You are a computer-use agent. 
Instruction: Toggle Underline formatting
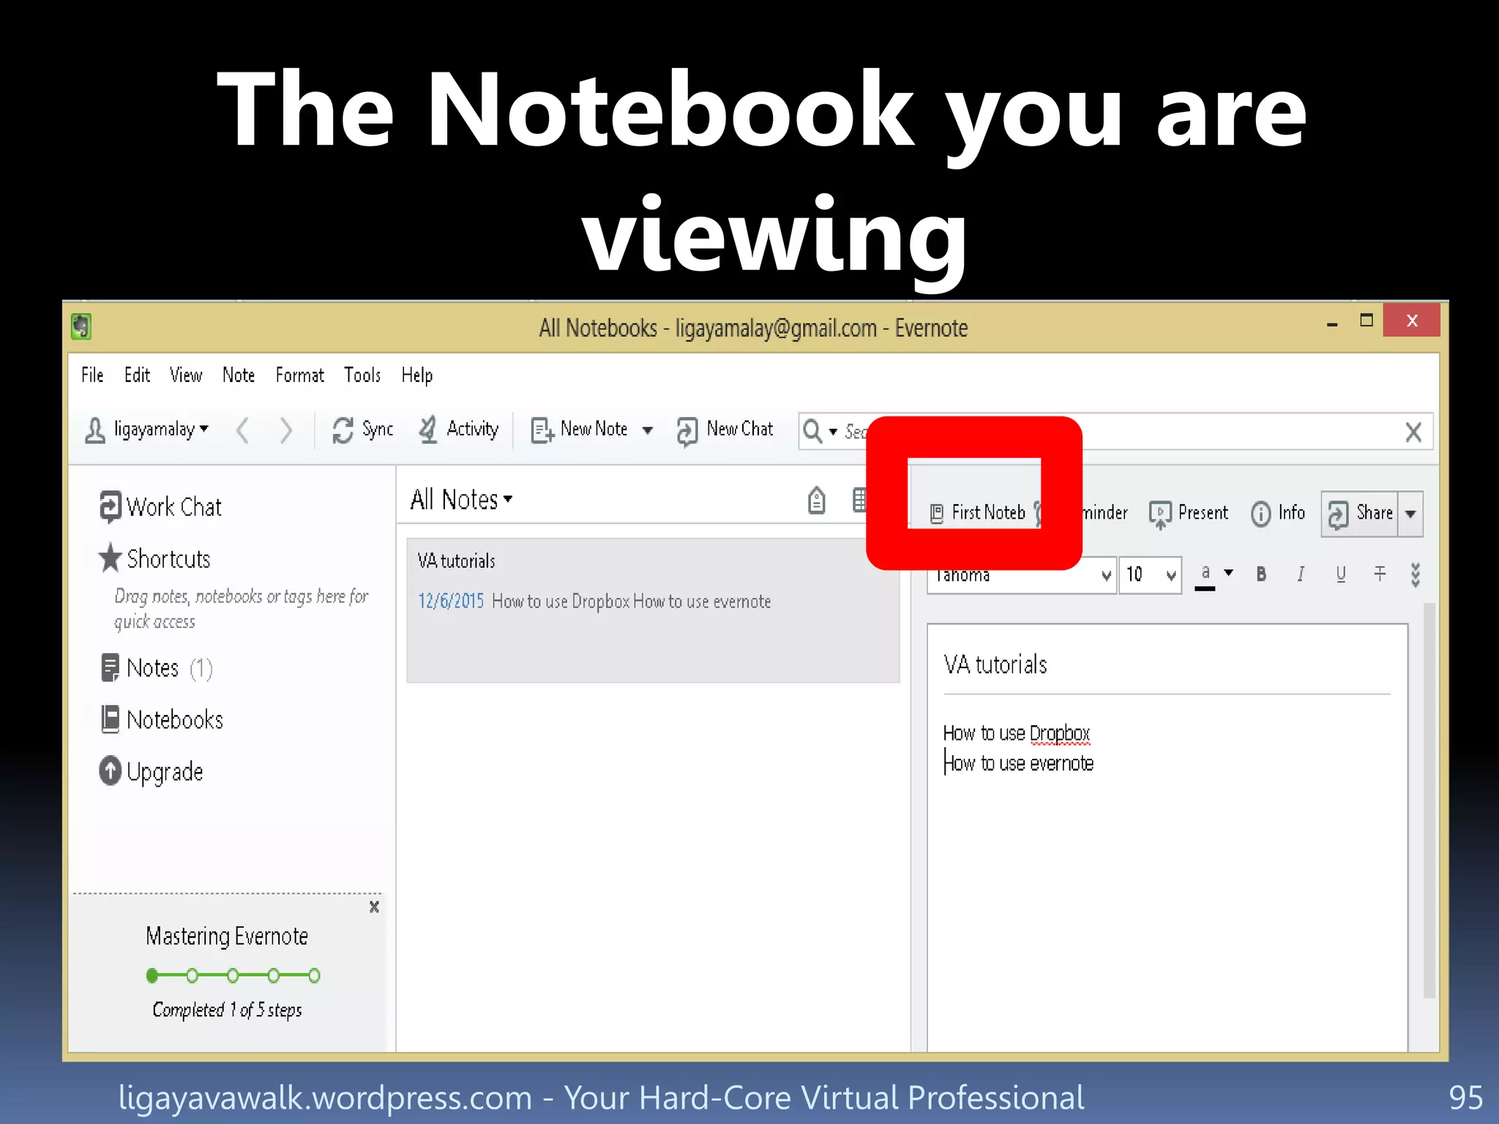[x=1340, y=574]
